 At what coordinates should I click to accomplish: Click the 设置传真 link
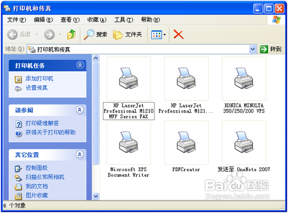[x=37, y=88]
